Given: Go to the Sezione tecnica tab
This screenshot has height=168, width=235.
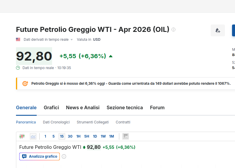Looking at the screenshot, I should point(125,107).
